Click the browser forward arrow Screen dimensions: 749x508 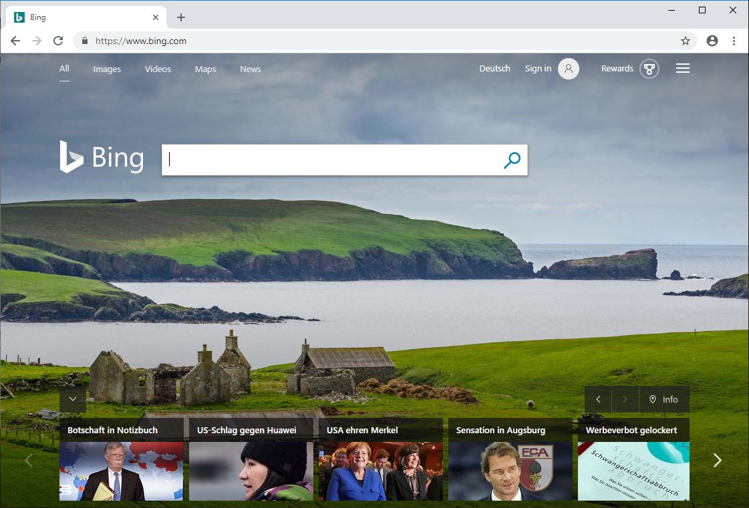[37, 41]
